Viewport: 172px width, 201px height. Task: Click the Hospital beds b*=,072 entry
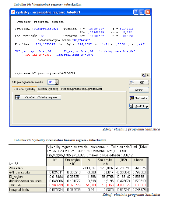click(x=75, y=55)
